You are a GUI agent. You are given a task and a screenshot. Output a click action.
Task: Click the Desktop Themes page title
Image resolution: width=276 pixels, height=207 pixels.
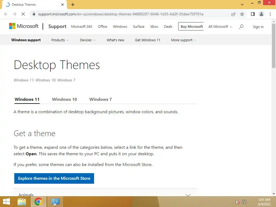click(x=57, y=65)
